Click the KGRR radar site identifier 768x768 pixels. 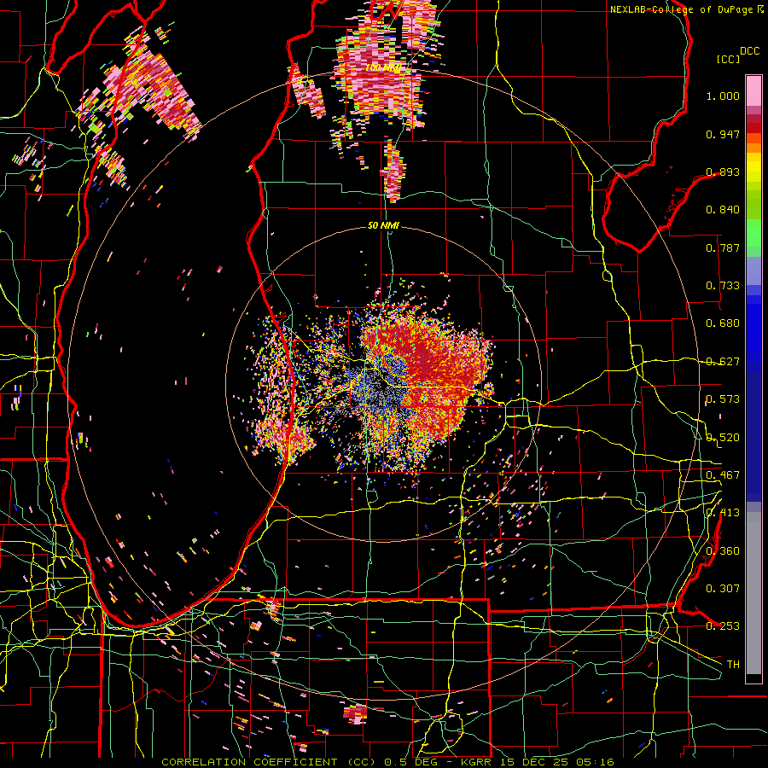477,762
